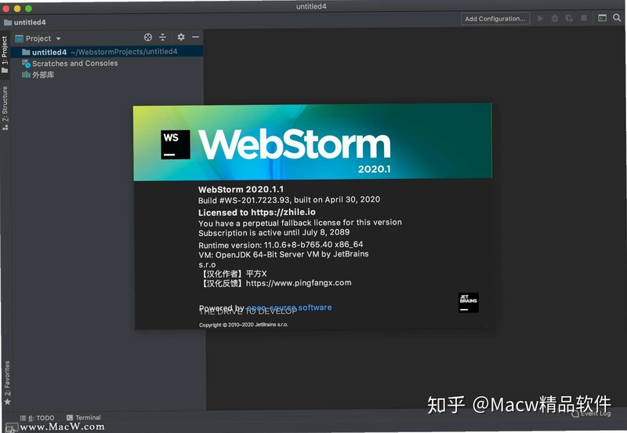Click the 'Subscription is active until July 8, 2089' text

(274, 232)
